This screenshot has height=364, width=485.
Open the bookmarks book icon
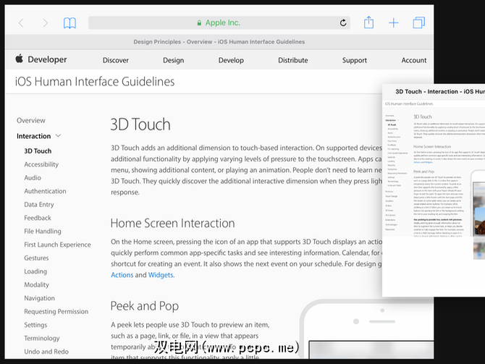[x=69, y=23]
